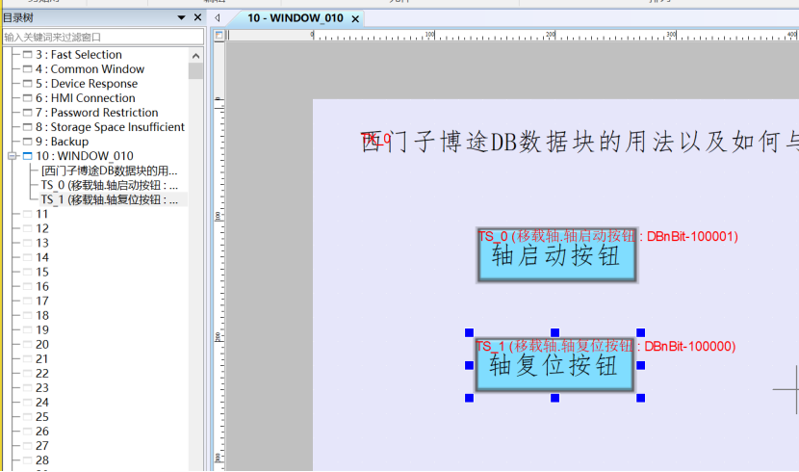Select empty window slot 24
This screenshot has height=472, width=799.
click(42, 403)
